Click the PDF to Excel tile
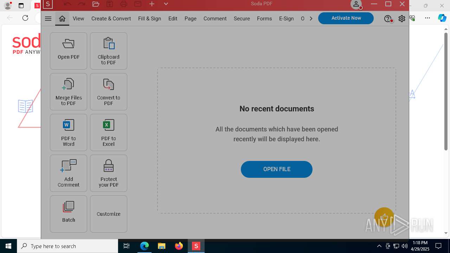This screenshot has width=450, height=253. click(x=109, y=132)
